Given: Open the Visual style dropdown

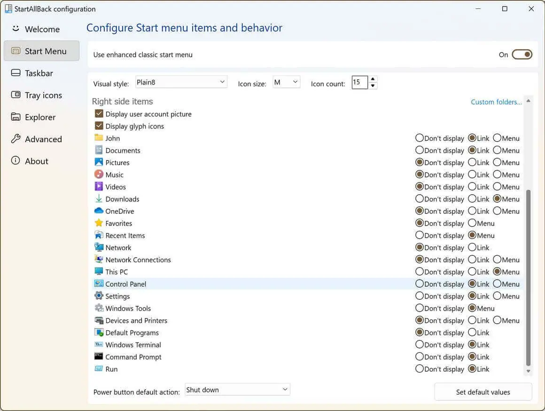Looking at the screenshot, I should point(181,82).
